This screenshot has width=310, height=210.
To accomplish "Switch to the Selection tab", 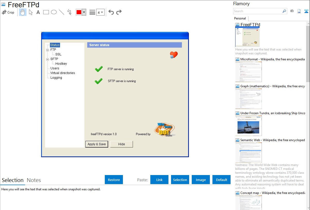I will [x=13, y=180].
